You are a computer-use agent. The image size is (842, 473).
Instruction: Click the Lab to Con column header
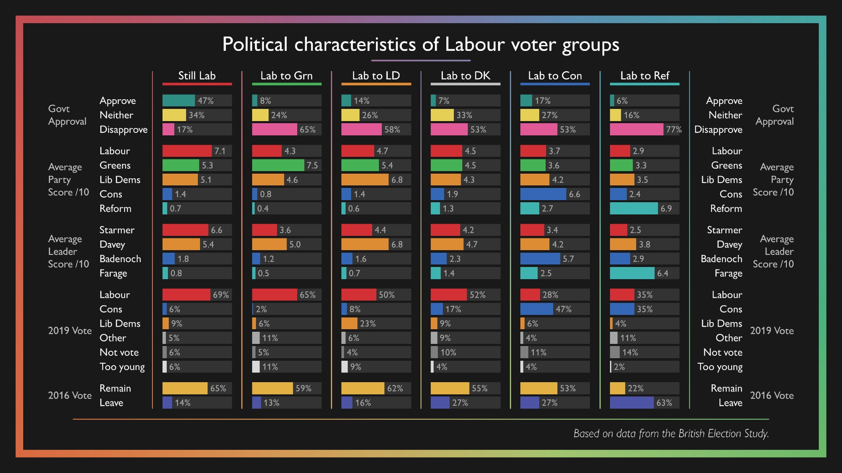coord(555,76)
